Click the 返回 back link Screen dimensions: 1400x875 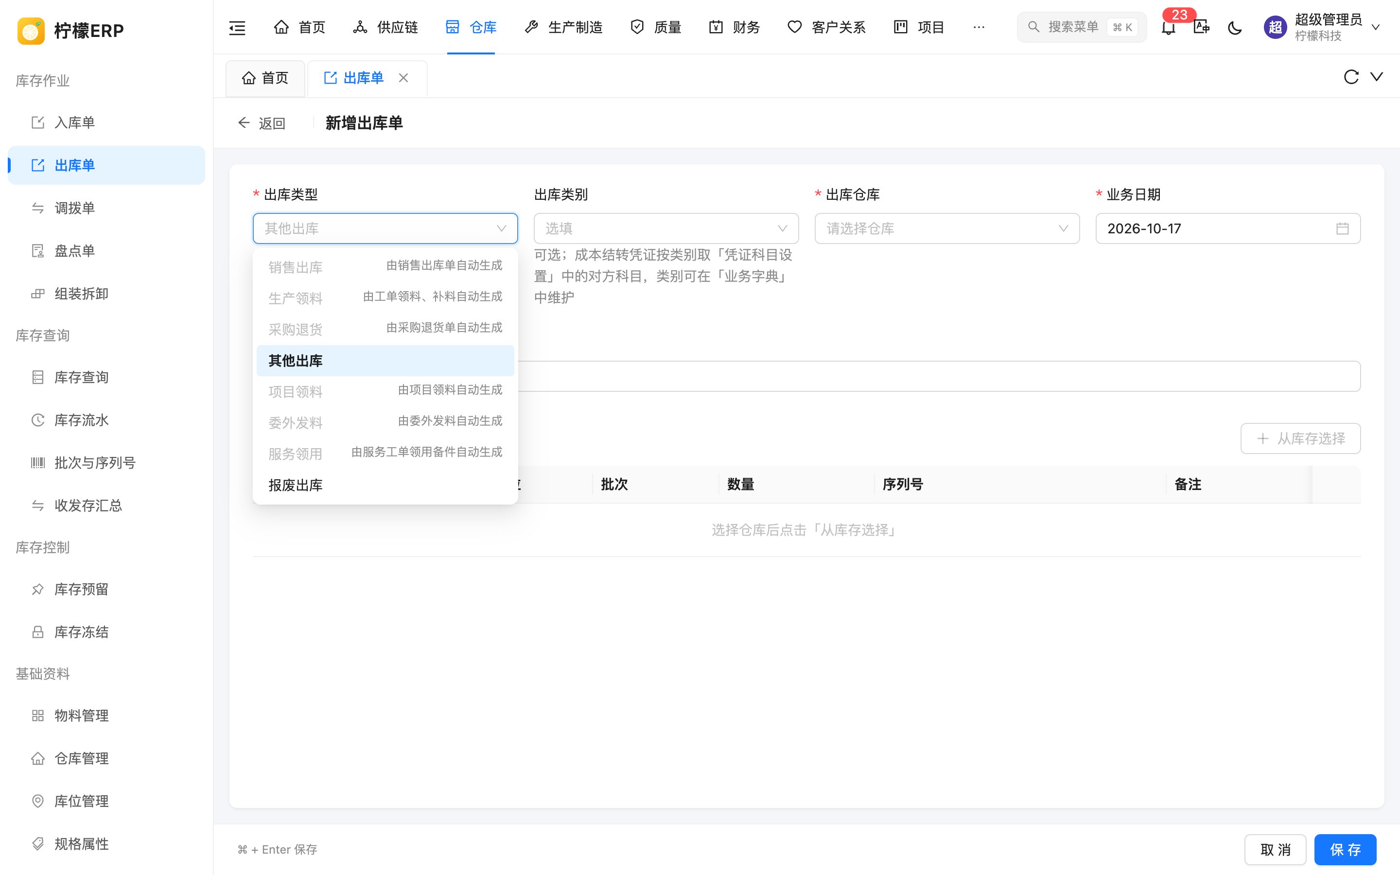click(x=262, y=123)
